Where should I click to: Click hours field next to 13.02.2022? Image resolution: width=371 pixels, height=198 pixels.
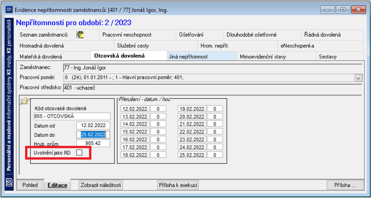[x=158, y=117]
